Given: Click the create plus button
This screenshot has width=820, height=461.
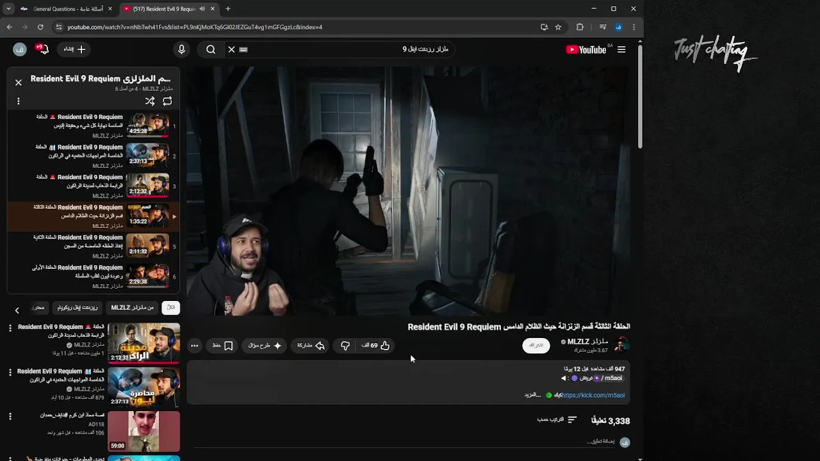Looking at the screenshot, I should [75, 49].
